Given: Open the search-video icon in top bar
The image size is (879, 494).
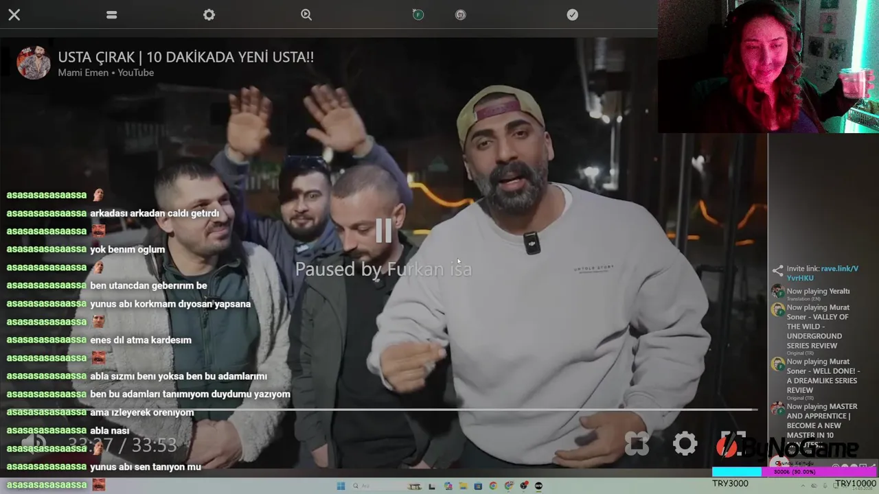Looking at the screenshot, I should point(306,14).
